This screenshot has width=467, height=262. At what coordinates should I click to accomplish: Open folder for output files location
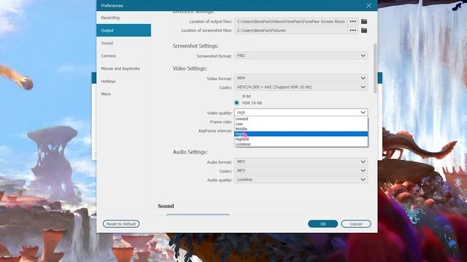click(x=364, y=21)
